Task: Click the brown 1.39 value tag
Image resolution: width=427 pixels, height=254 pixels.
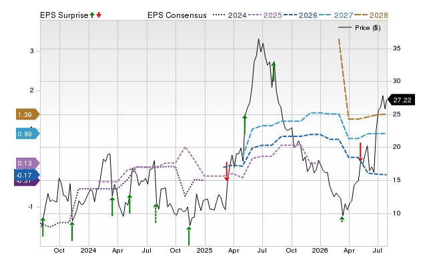Action: pyautogui.click(x=28, y=114)
